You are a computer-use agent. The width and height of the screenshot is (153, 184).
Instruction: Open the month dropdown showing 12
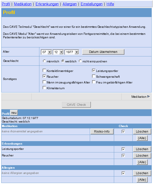(x=58, y=52)
